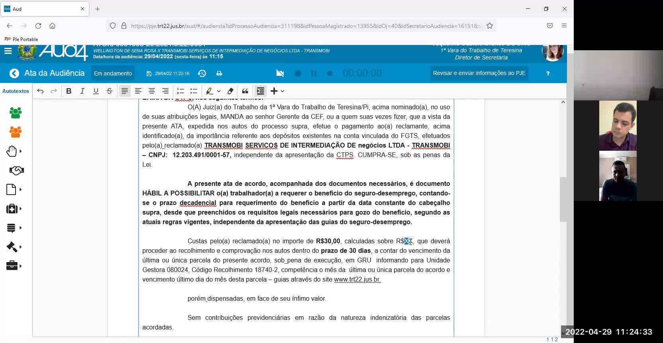The image size is (663, 343).
Task: Click the bottom participant video thumbnail
Action: (x=618, y=176)
